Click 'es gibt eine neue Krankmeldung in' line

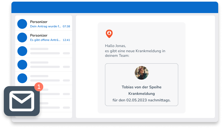pyautogui.click(x=135, y=51)
